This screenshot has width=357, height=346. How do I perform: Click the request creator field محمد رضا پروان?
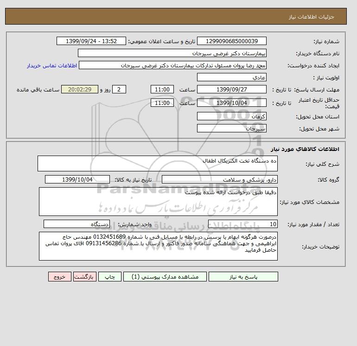click(172, 65)
